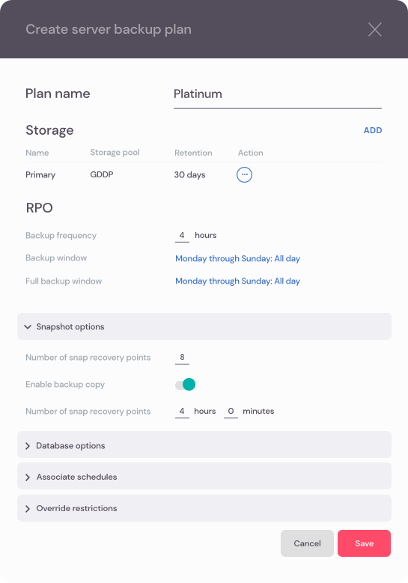The width and height of the screenshot is (408, 583).
Task: Expand the Database options section
Action: [204, 445]
